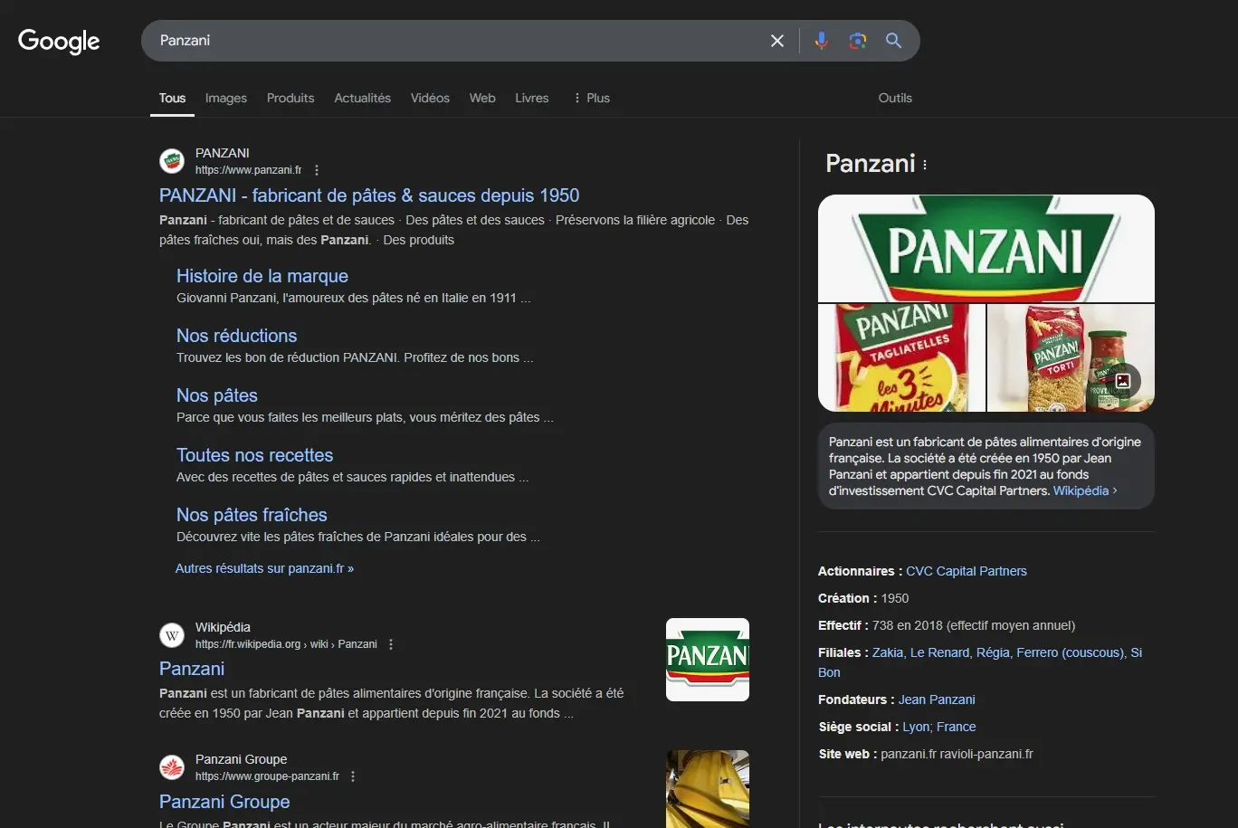This screenshot has width=1238, height=828.
Task: Open the 'Histoire de la marque' sitelink
Action: click(x=262, y=276)
